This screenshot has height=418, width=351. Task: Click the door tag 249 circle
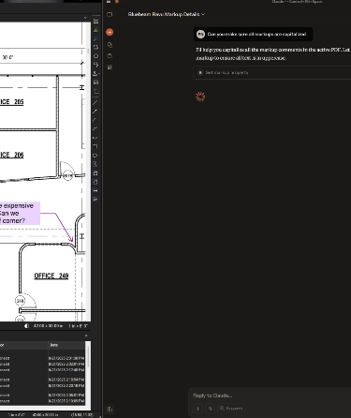click(x=20, y=301)
